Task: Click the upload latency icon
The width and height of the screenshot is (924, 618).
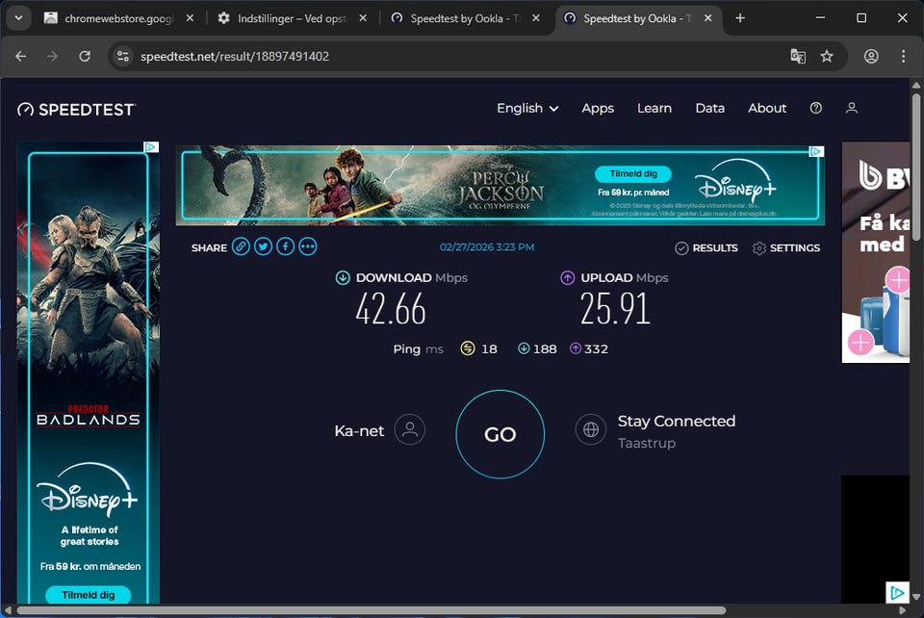Action: [x=576, y=348]
